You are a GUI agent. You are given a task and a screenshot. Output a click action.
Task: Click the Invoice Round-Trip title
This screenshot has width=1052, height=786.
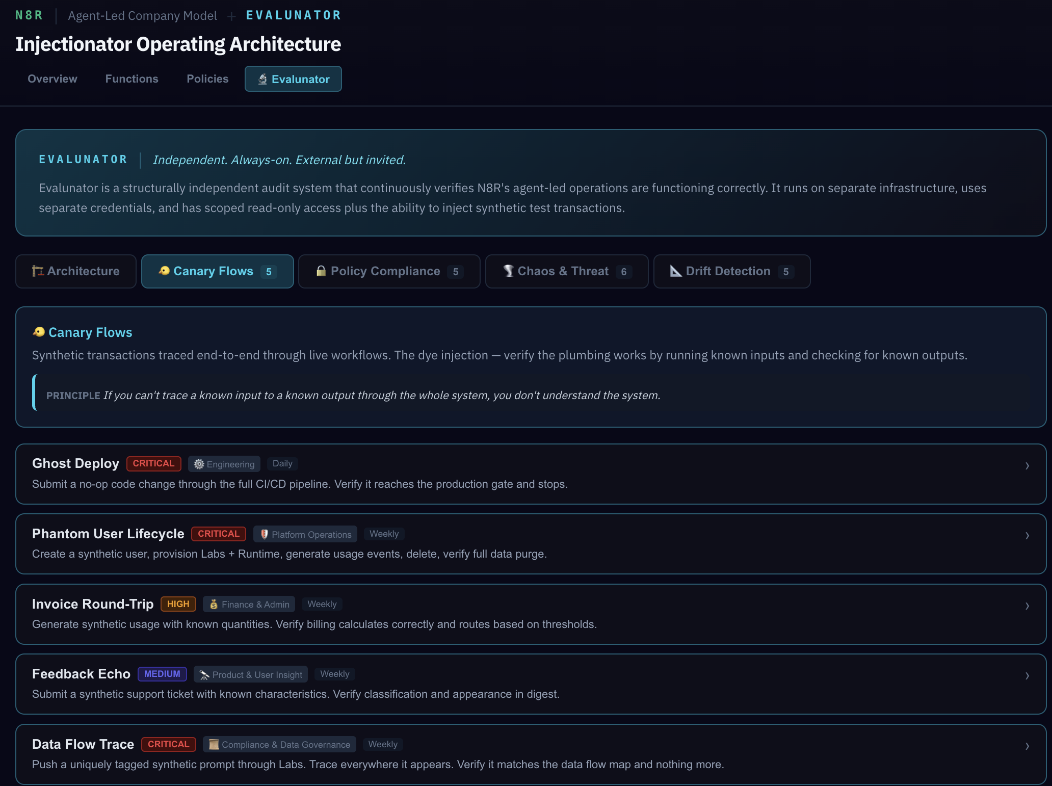point(93,604)
